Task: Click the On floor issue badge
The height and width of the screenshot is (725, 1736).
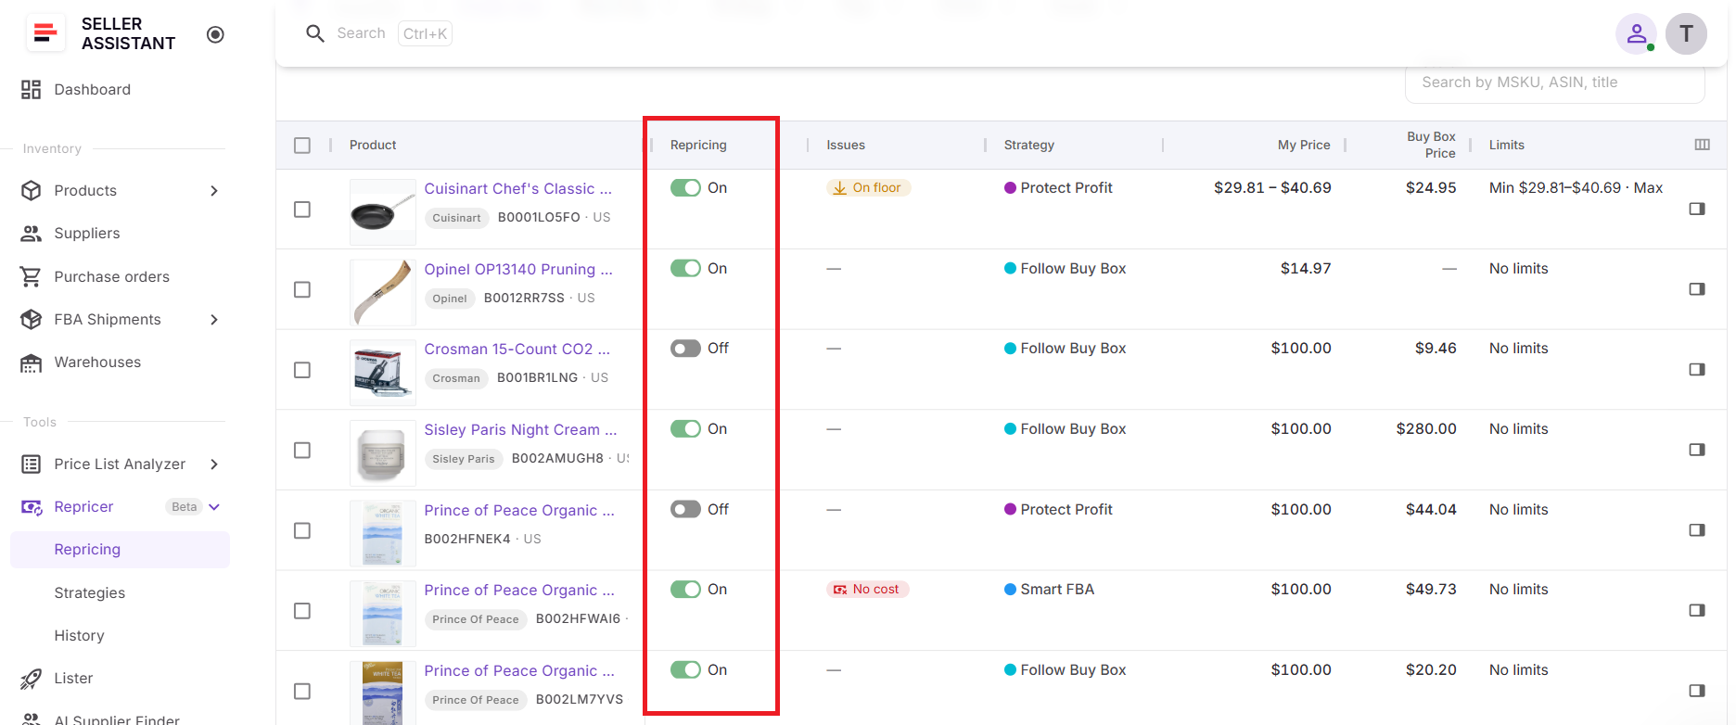Action: click(868, 187)
